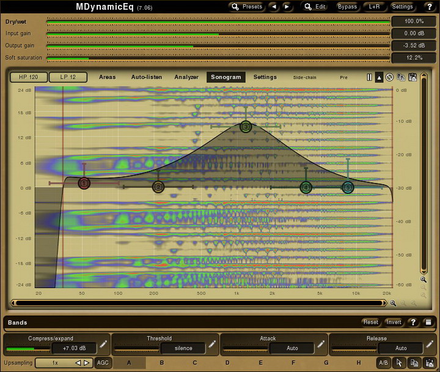Toggle the Side-chain option

click(x=305, y=77)
